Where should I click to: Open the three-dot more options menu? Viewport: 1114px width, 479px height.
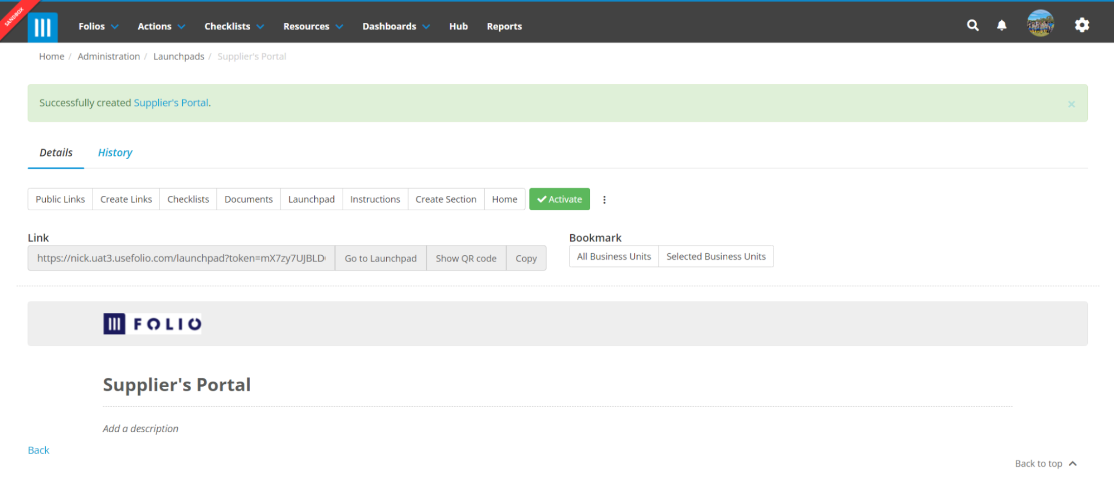[604, 200]
